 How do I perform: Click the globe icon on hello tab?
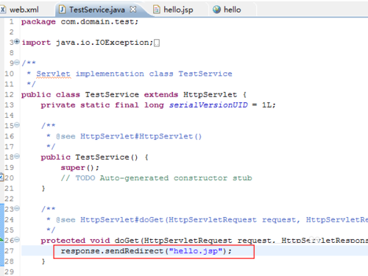click(216, 10)
